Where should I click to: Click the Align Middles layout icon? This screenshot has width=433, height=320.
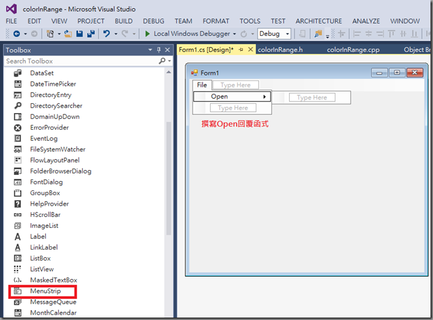[403, 34]
